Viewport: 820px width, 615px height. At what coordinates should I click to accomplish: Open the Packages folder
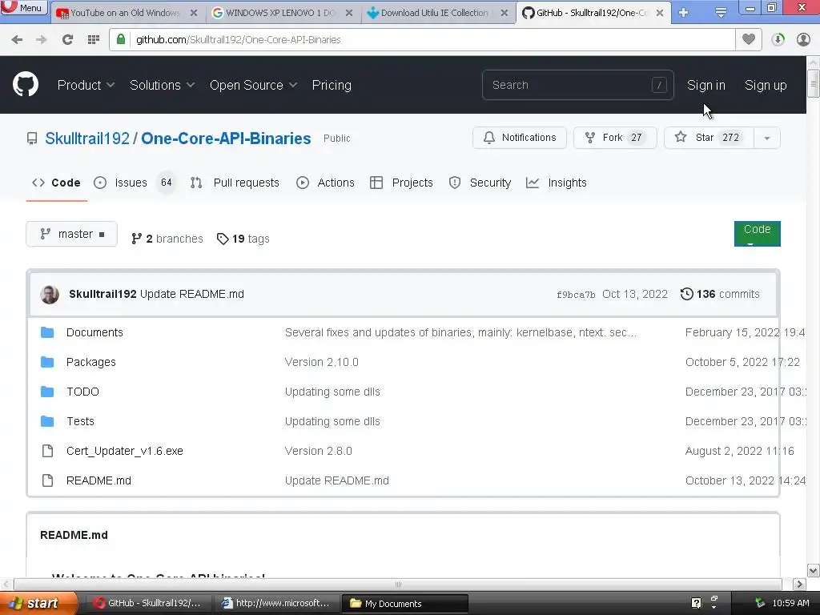pos(91,362)
